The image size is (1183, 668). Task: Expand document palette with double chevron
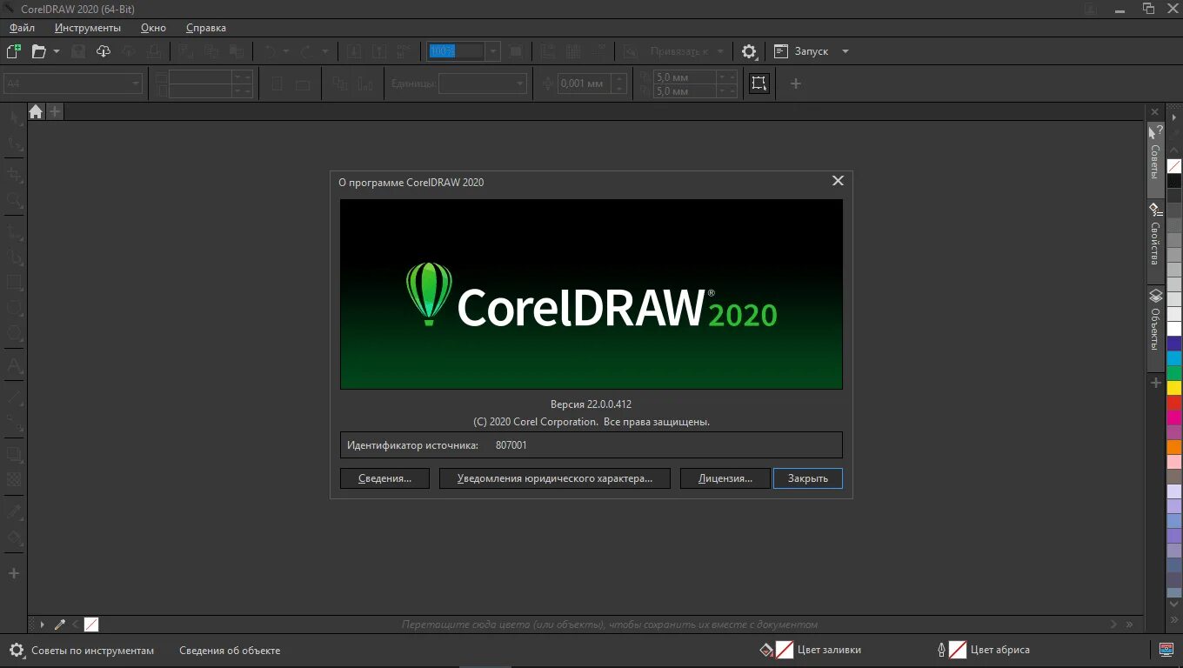coord(1130,625)
